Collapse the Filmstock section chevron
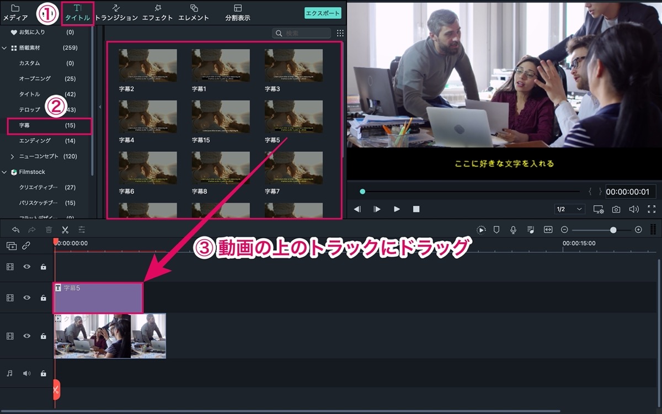Viewport: 662px width, 414px height. coord(5,172)
